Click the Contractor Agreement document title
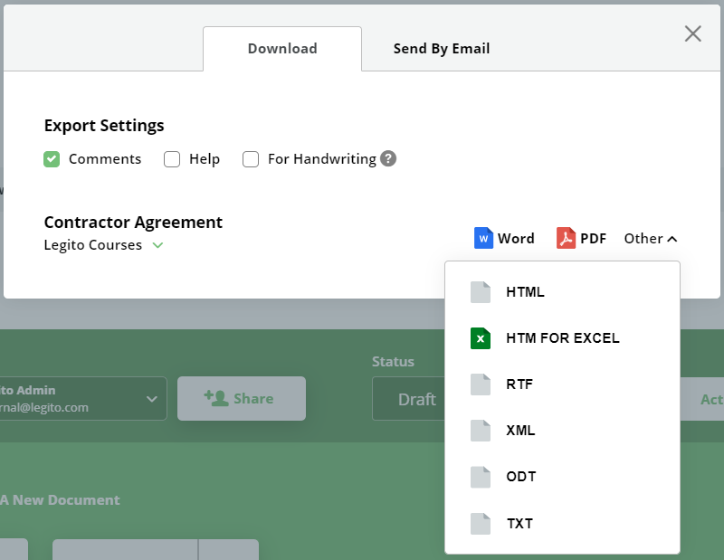 tap(133, 223)
